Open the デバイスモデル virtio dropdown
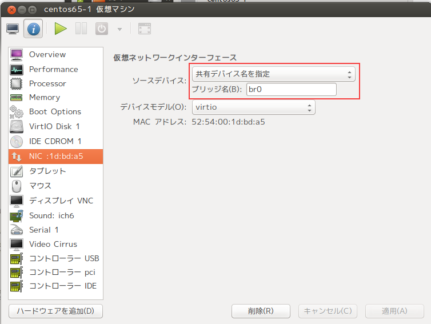This screenshot has width=431, height=324. point(253,107)
